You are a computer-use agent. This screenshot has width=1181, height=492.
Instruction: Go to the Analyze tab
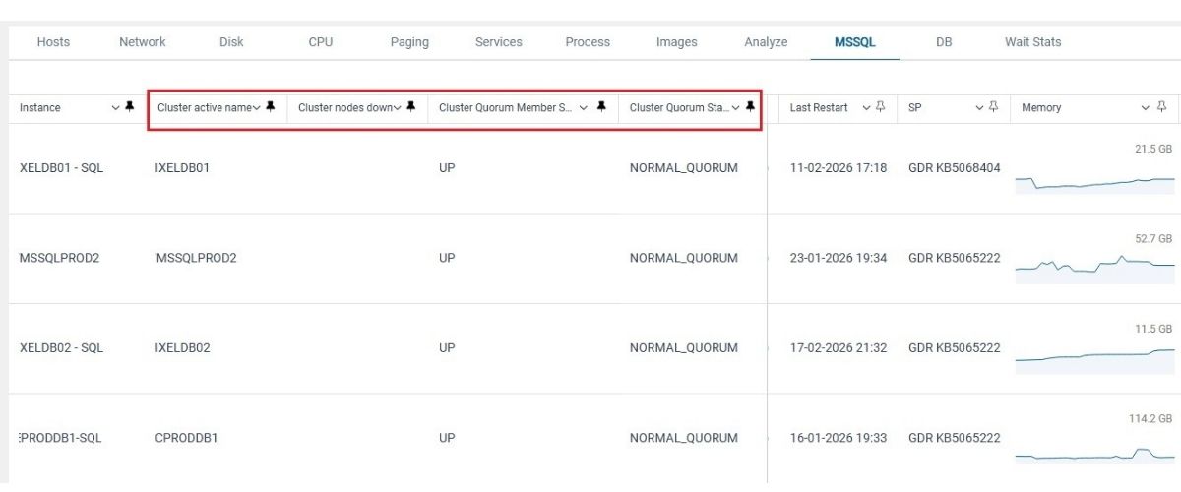(766, 42)
